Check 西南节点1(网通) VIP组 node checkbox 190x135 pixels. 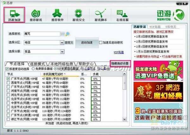[x=8, y=83]
